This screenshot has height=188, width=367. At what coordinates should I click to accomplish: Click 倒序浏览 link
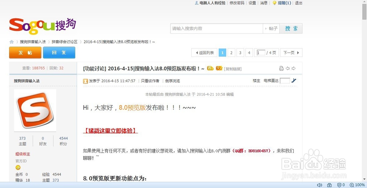172,81
